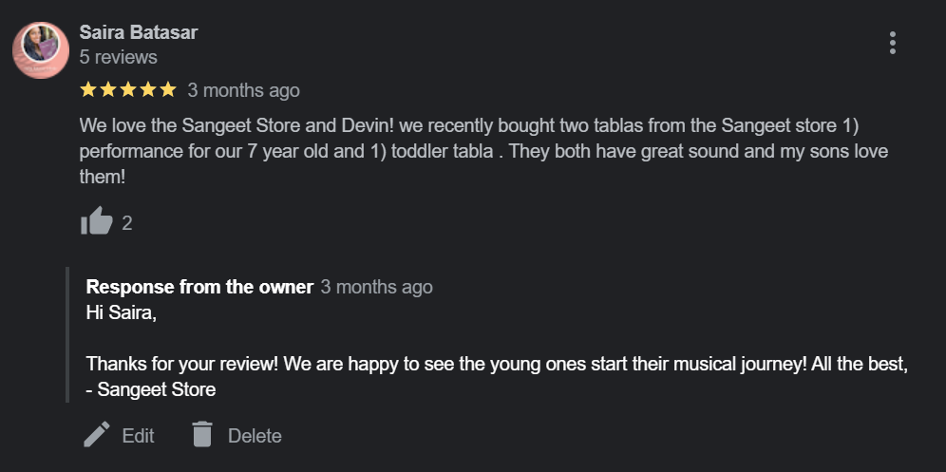Click the trash can icon beside Delete
The width and height of the screenshot is (946, 472).
click(201, 435)
